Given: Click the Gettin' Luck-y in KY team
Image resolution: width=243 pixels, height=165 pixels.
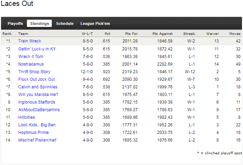Looking at the screenshot, I should tap(37, 49).
